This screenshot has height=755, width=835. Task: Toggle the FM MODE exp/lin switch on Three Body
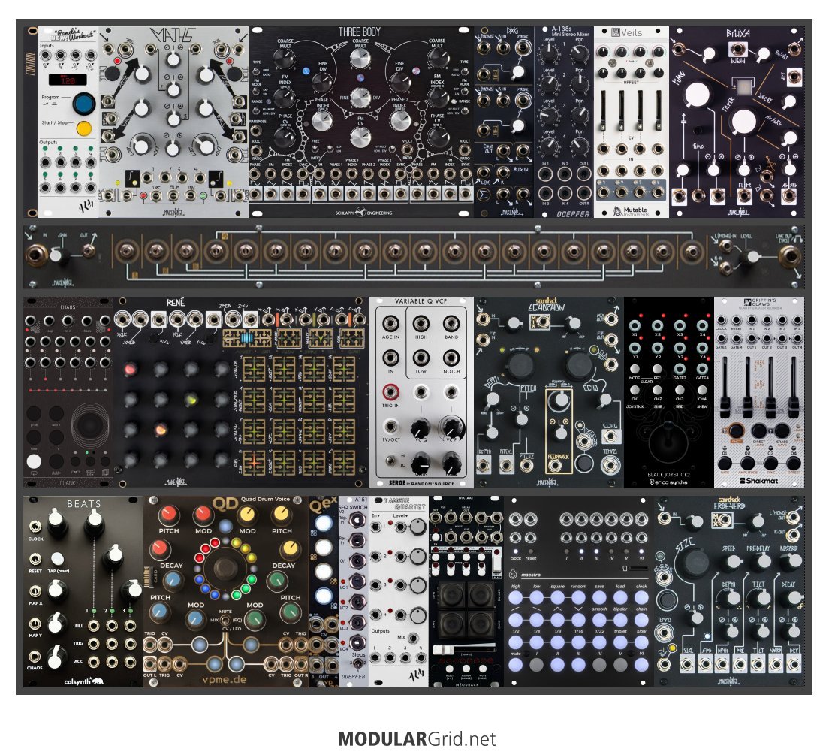coord(256,92)
